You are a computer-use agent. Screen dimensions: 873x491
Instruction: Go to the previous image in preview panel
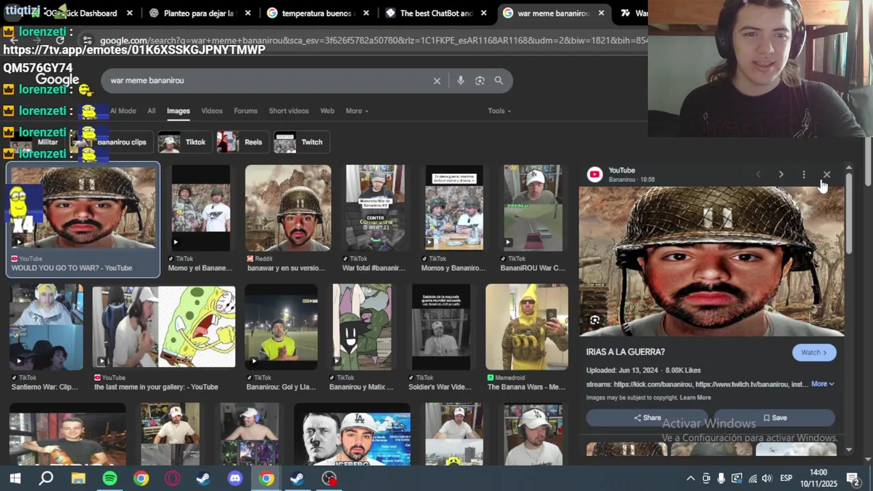pos(758,175)
